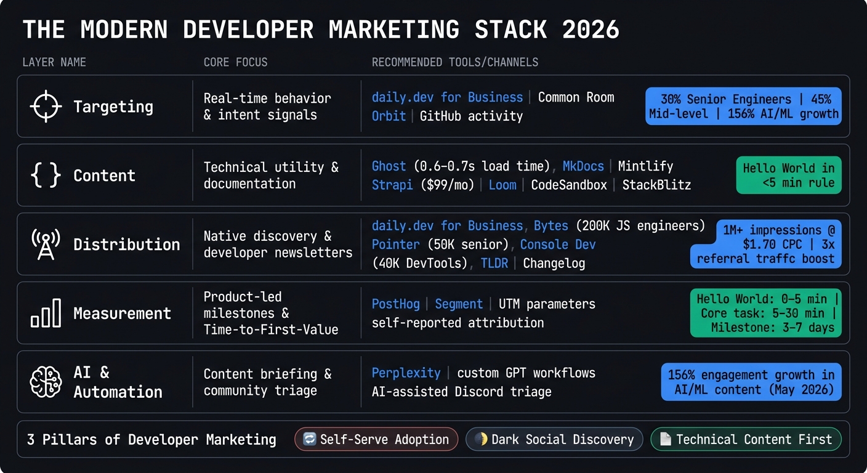This screenshot has width=867, height=473.
Task: Click the Distribution broadcast tower icon
Action: pos(46,245)
